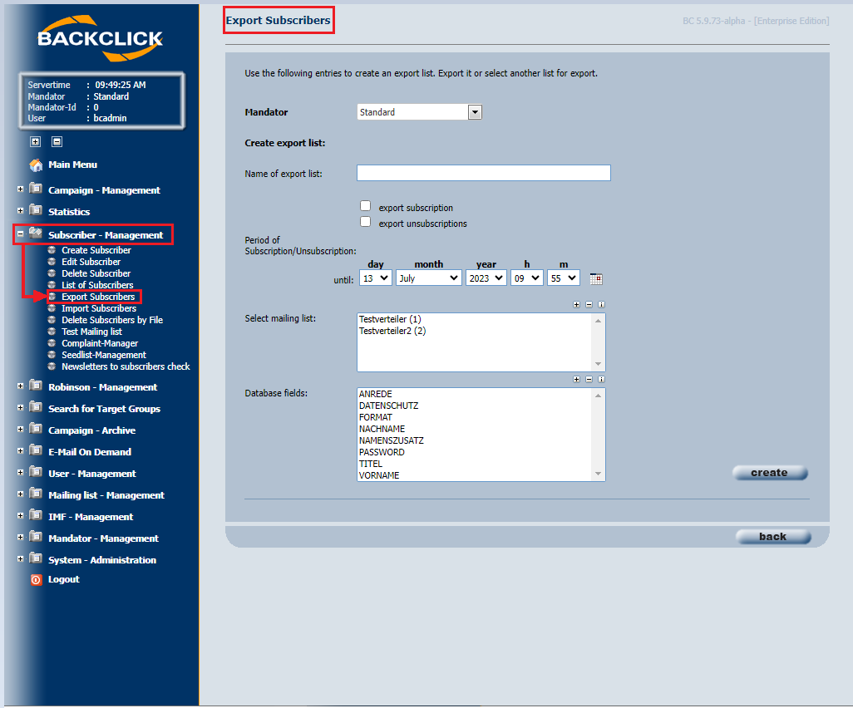The image size is (853, 708).
Task: Click the collapse-all minus icon above the menu
Action: [57, 142]
